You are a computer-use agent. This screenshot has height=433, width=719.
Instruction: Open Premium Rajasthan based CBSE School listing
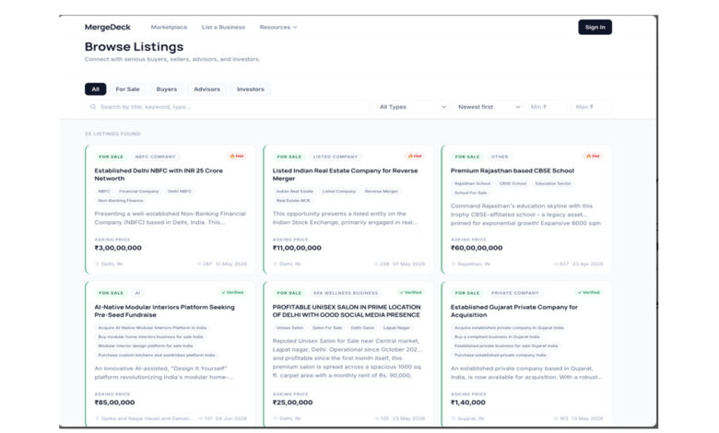pyautogui.click(x=513, y=170)
